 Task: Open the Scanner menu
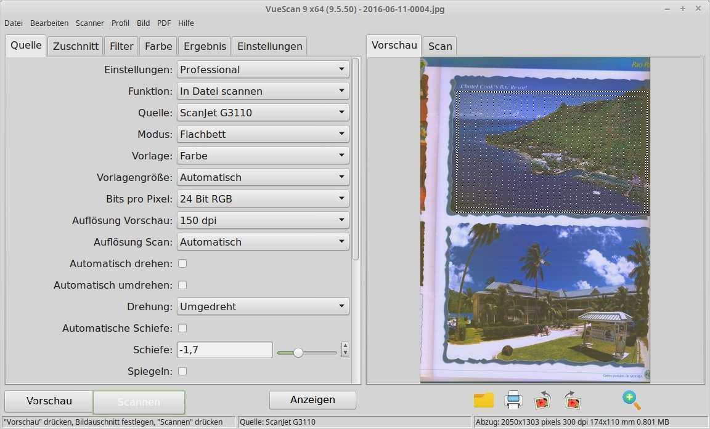click(89, 23)
